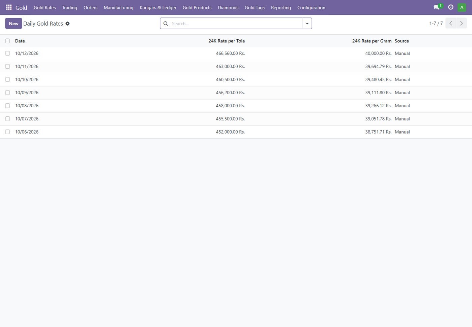Open the Configuration menu
The width and height of the screenshot is (472, 327).
(311, 7)
